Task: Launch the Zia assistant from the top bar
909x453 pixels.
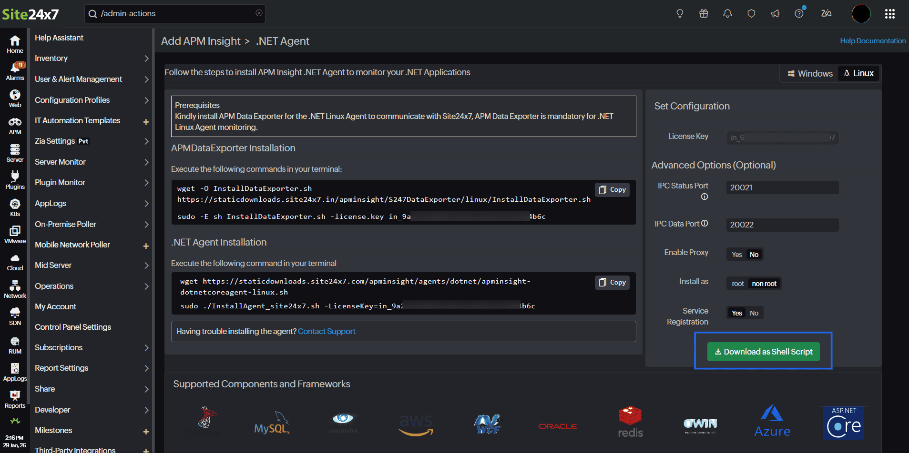Action: tap(826, 14)
